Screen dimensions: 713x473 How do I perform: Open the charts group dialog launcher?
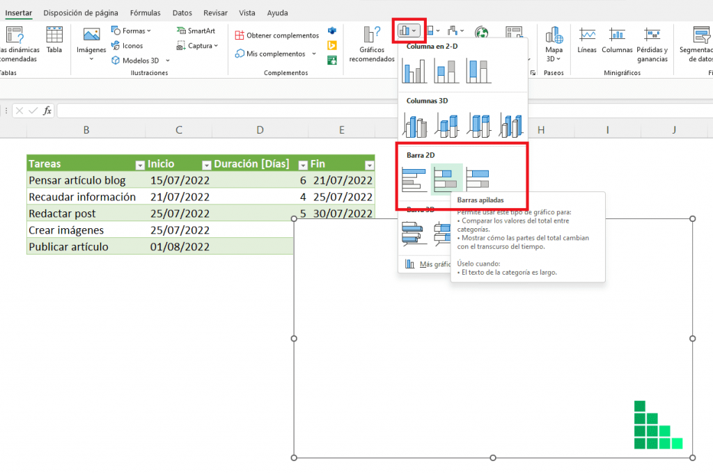533,73
